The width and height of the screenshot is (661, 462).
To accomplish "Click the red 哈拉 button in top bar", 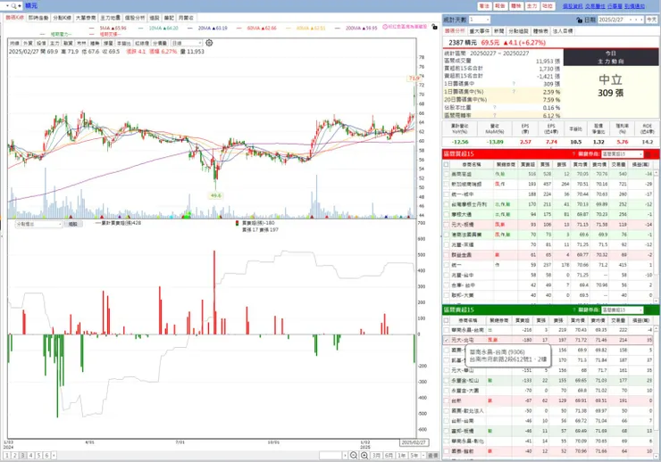I will 548,6.
